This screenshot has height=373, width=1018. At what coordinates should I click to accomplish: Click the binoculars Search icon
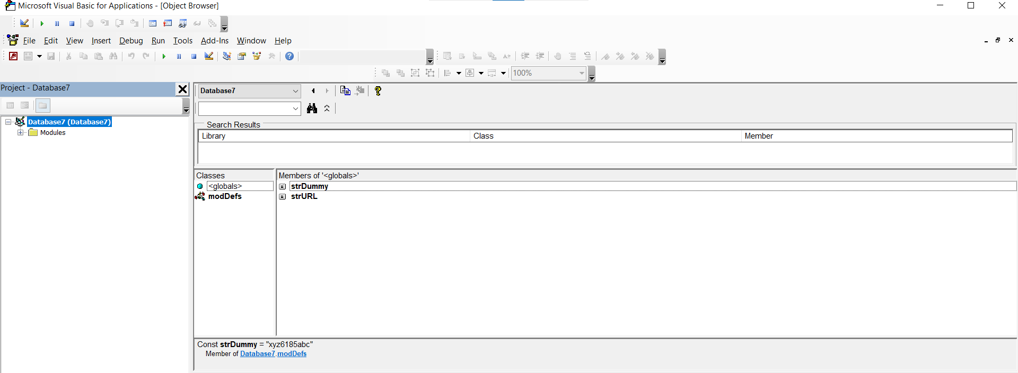(x=312, y=108)
